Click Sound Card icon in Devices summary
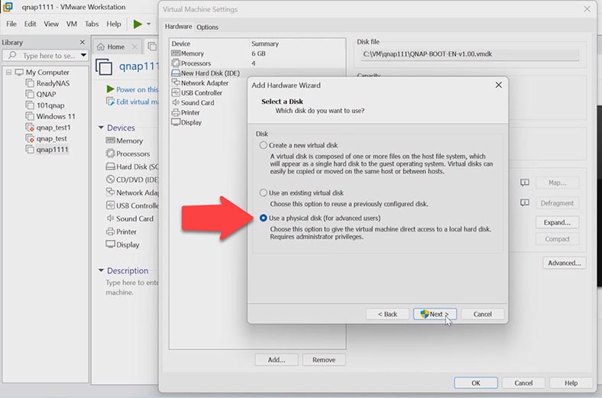 pos(110,218)
